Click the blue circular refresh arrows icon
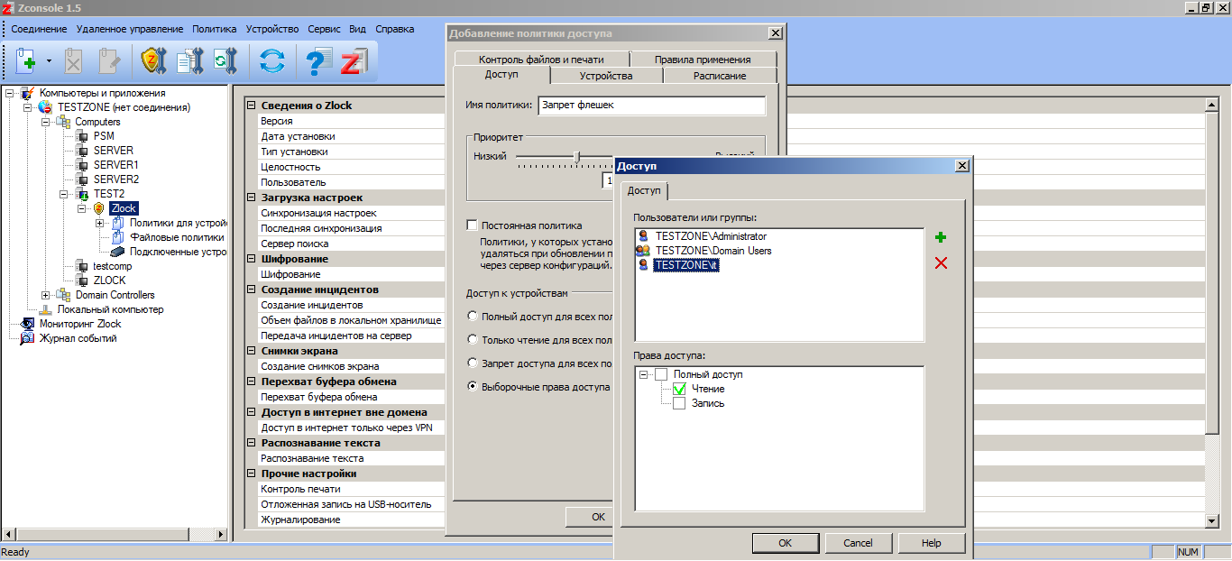The image size is (1232, 561). [271, 61]
